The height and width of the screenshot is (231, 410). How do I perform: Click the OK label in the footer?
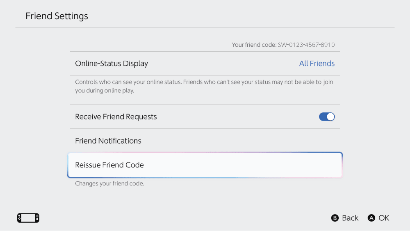coord(384,218)
